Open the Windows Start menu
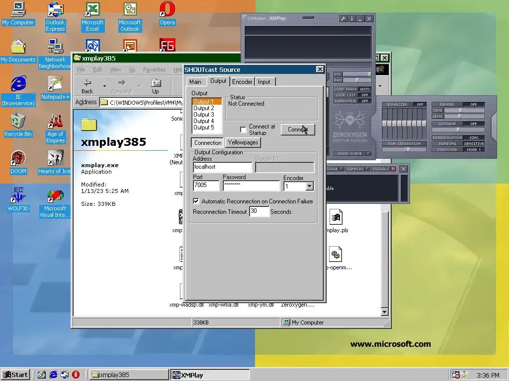The image size is (509, 381). 15,375
